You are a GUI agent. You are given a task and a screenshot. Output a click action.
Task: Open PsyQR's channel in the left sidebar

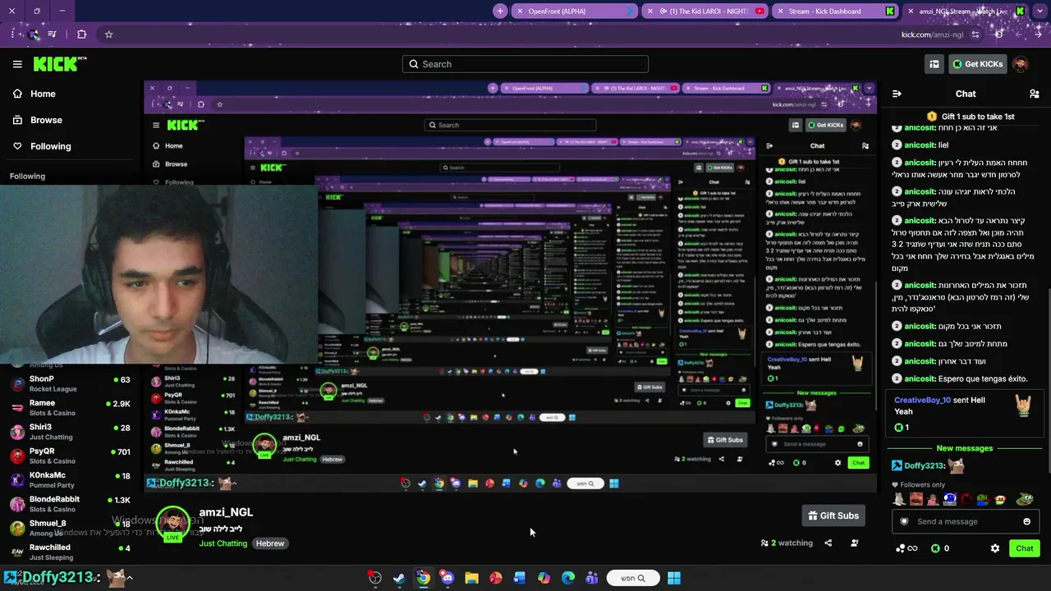(x=70, y=456)
